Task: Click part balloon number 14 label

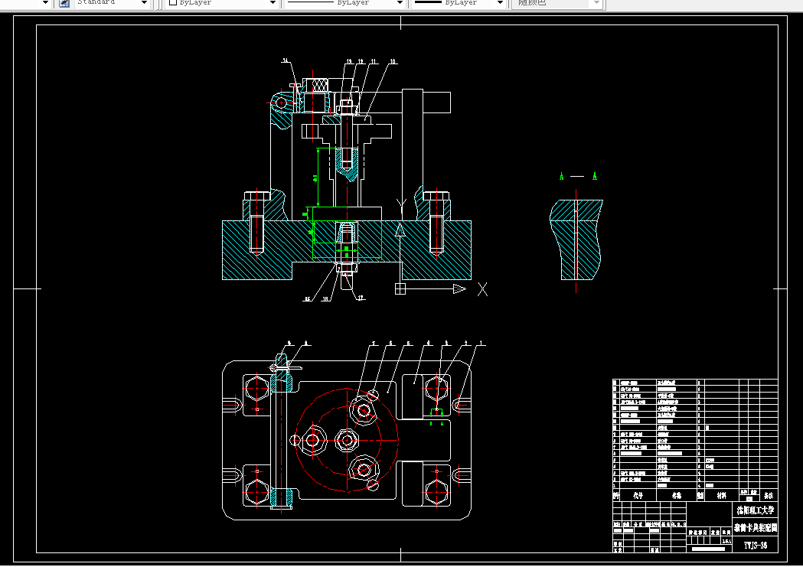Action: tap(286, 60)
